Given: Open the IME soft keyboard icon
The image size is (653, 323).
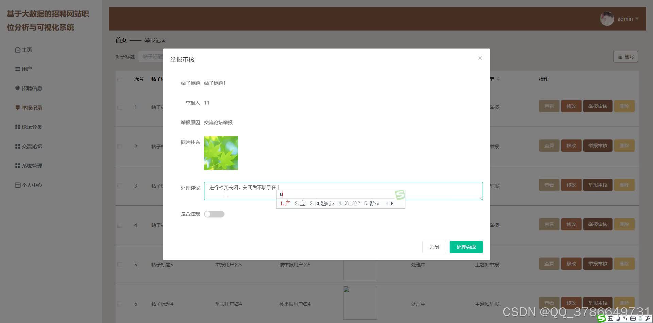Looking at the screenshot, I should 633,319.
